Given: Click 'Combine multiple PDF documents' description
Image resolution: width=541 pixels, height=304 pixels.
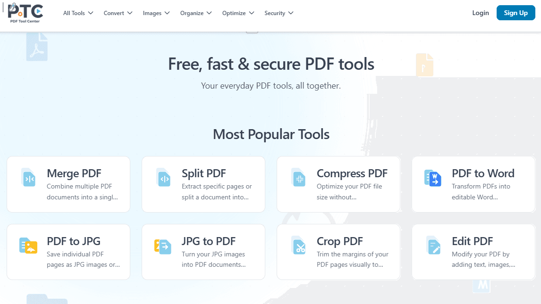Looking at the screenshot, I should (x=83, y=192).
